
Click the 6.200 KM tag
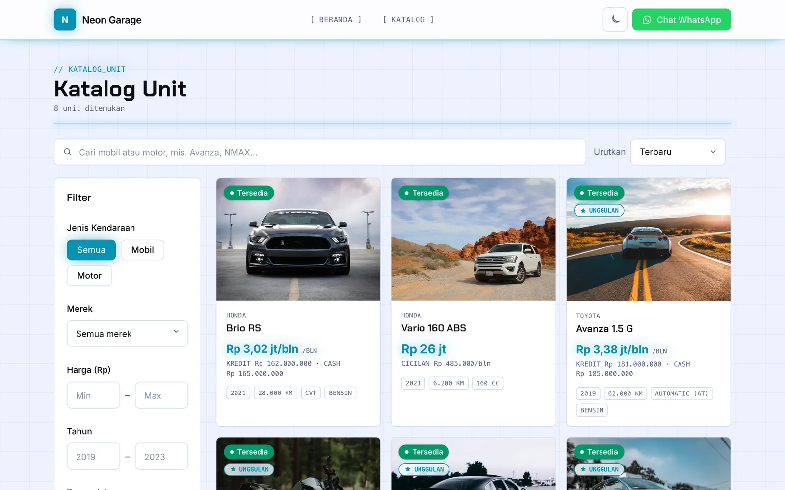pyautogui.click(x=448, y=383)
